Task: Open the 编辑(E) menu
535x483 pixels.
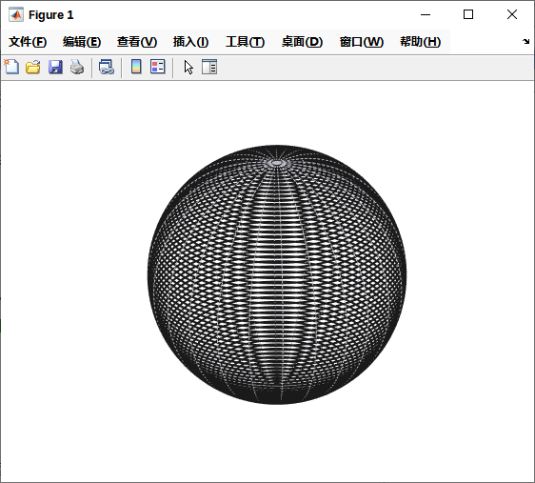Action: [82, 42]
